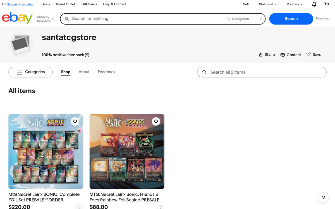Open the store Categories menu button

30,72
